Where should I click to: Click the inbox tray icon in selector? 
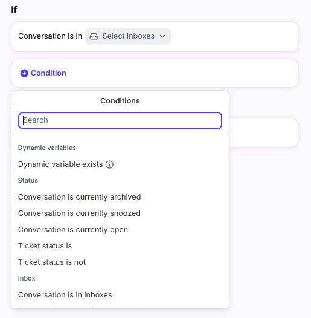coord(94,36)
